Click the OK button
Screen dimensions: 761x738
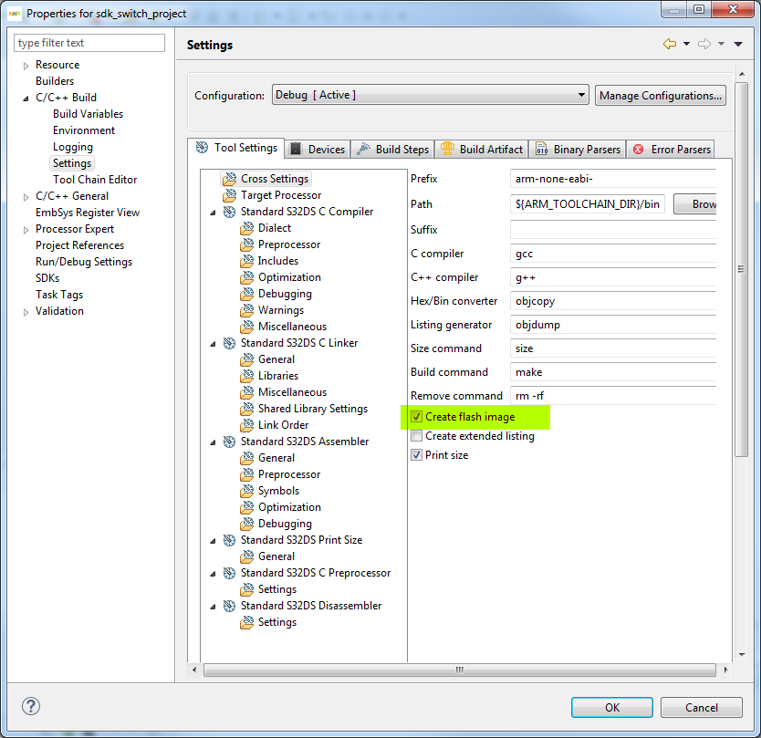(x=612, y=707)
